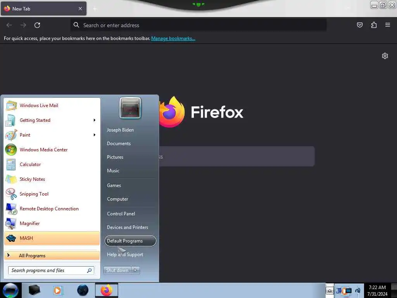Open Save to Pocket button
The image size is (397, 298).
(360, 25)
